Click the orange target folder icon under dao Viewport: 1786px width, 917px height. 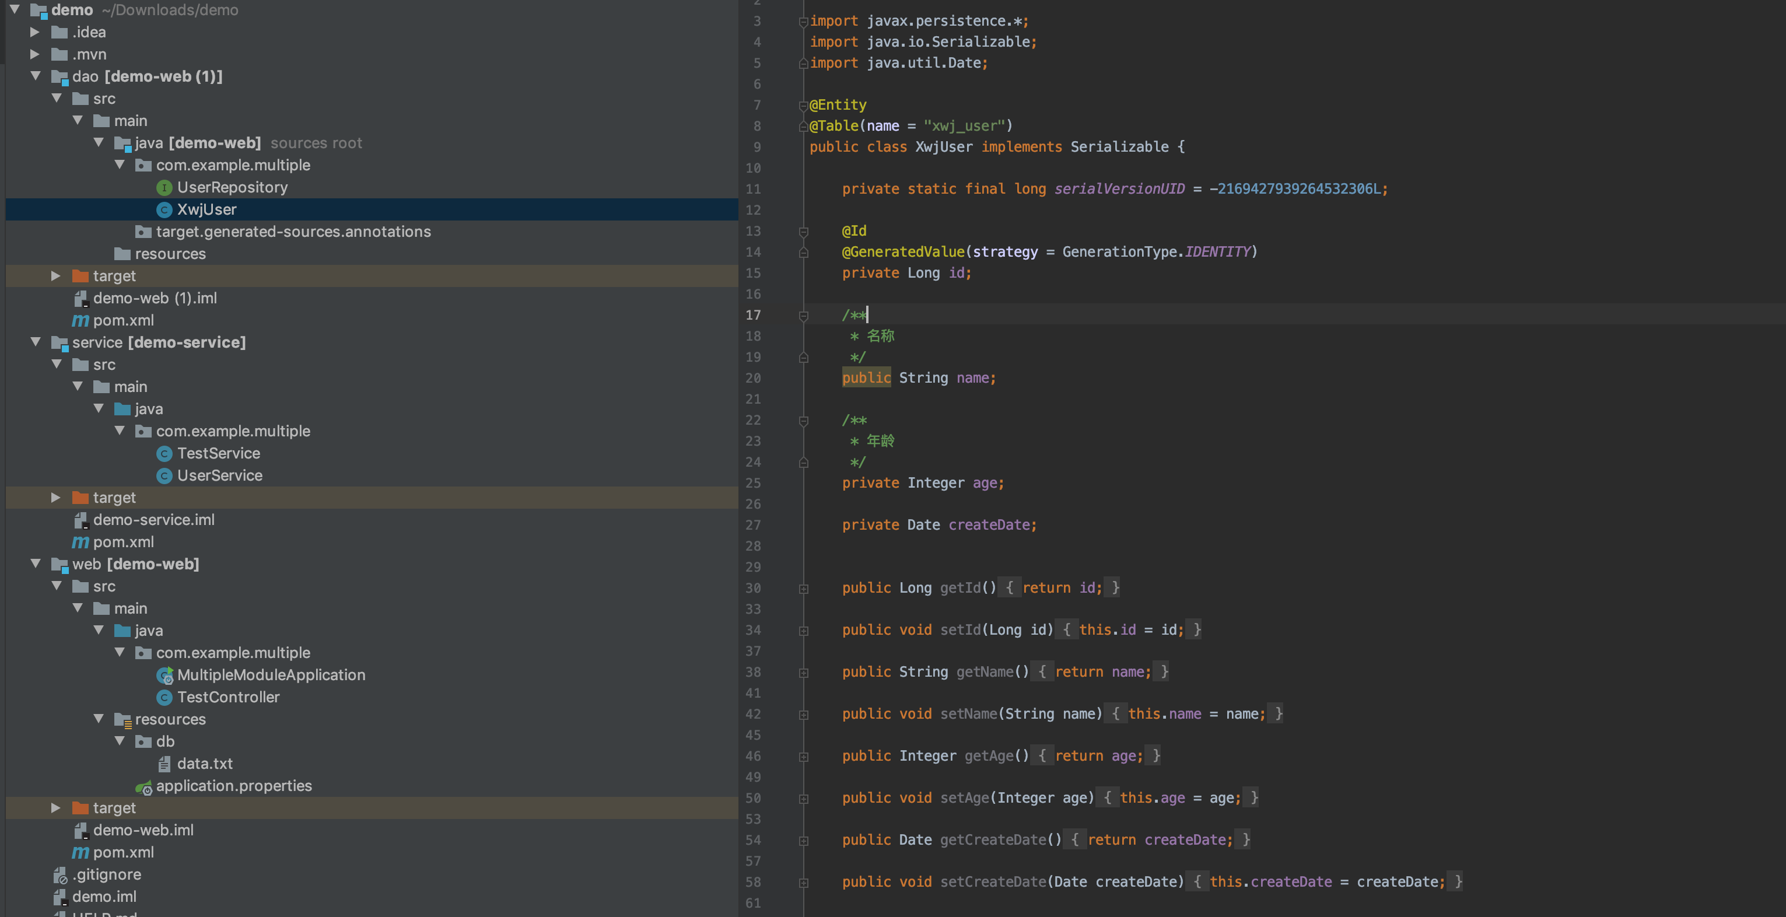(x=80, y=276)
